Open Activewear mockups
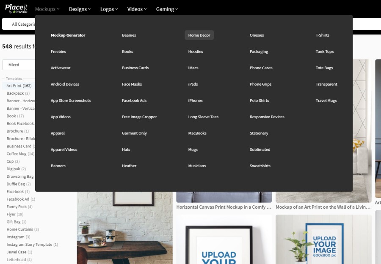 (x=61, y=68)
